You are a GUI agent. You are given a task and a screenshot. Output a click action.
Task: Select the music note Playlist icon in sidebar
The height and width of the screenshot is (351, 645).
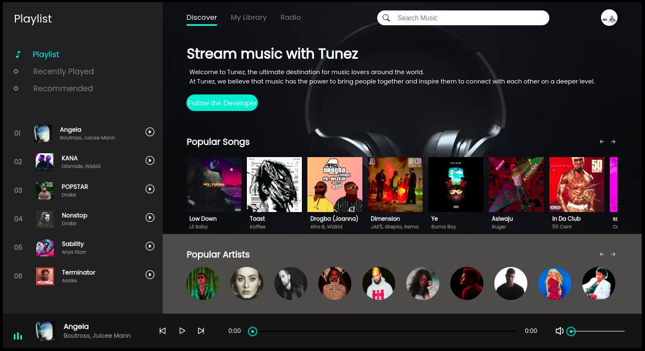(18, 54)
